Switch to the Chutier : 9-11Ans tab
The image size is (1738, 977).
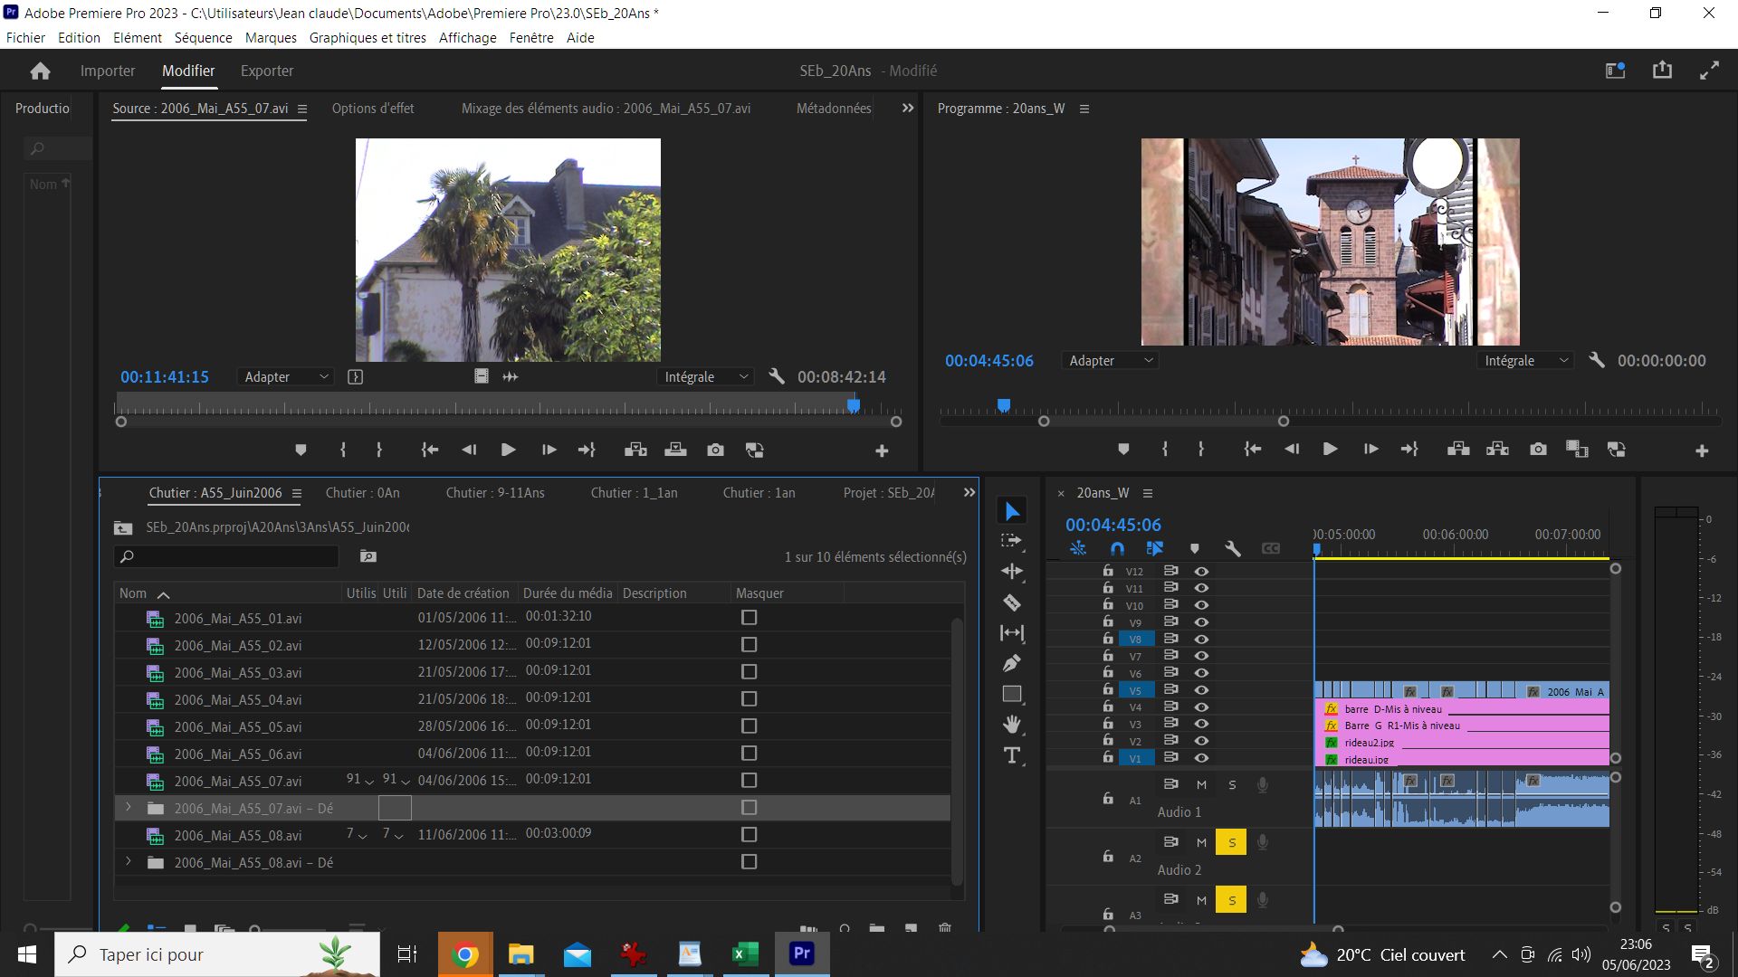point(495,493)
